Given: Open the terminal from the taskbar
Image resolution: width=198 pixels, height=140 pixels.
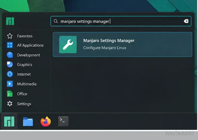Looking at the screenshot, I should tap(63, 121).
